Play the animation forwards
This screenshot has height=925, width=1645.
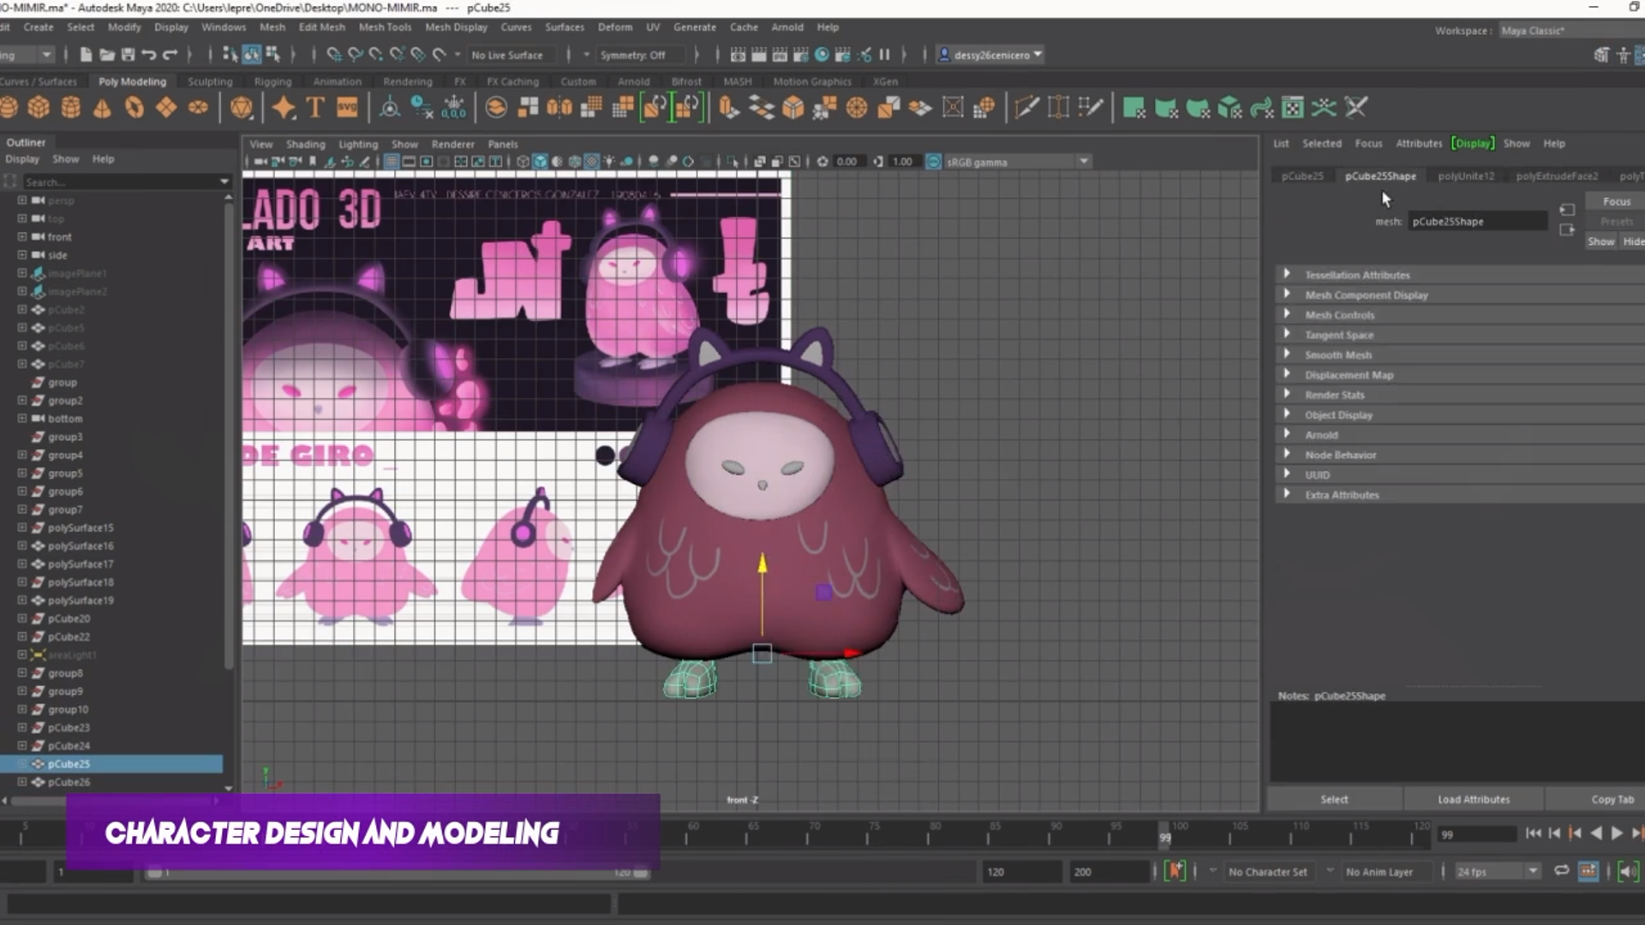[x=1616, y=832]
